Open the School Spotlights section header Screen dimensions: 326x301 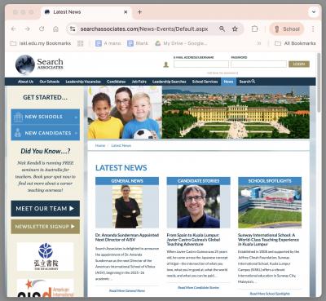(270, 181)
